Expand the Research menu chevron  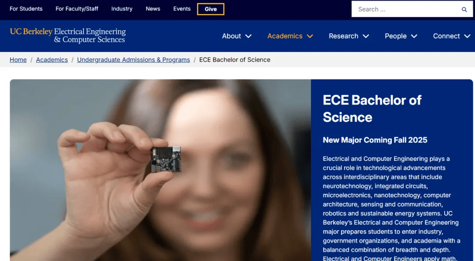[365, 36]
